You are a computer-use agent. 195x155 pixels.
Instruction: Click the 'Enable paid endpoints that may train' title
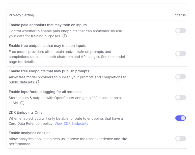click(x=48, y=25)
